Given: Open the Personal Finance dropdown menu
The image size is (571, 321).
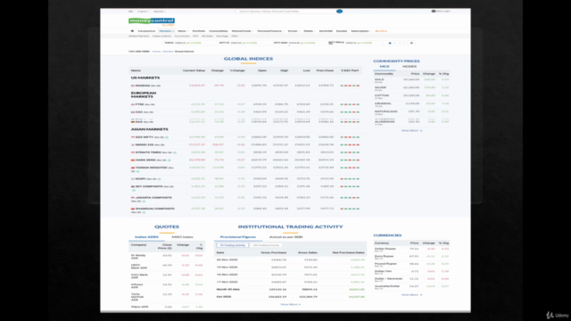Looking at the screenshot, I should coord(270,31).
